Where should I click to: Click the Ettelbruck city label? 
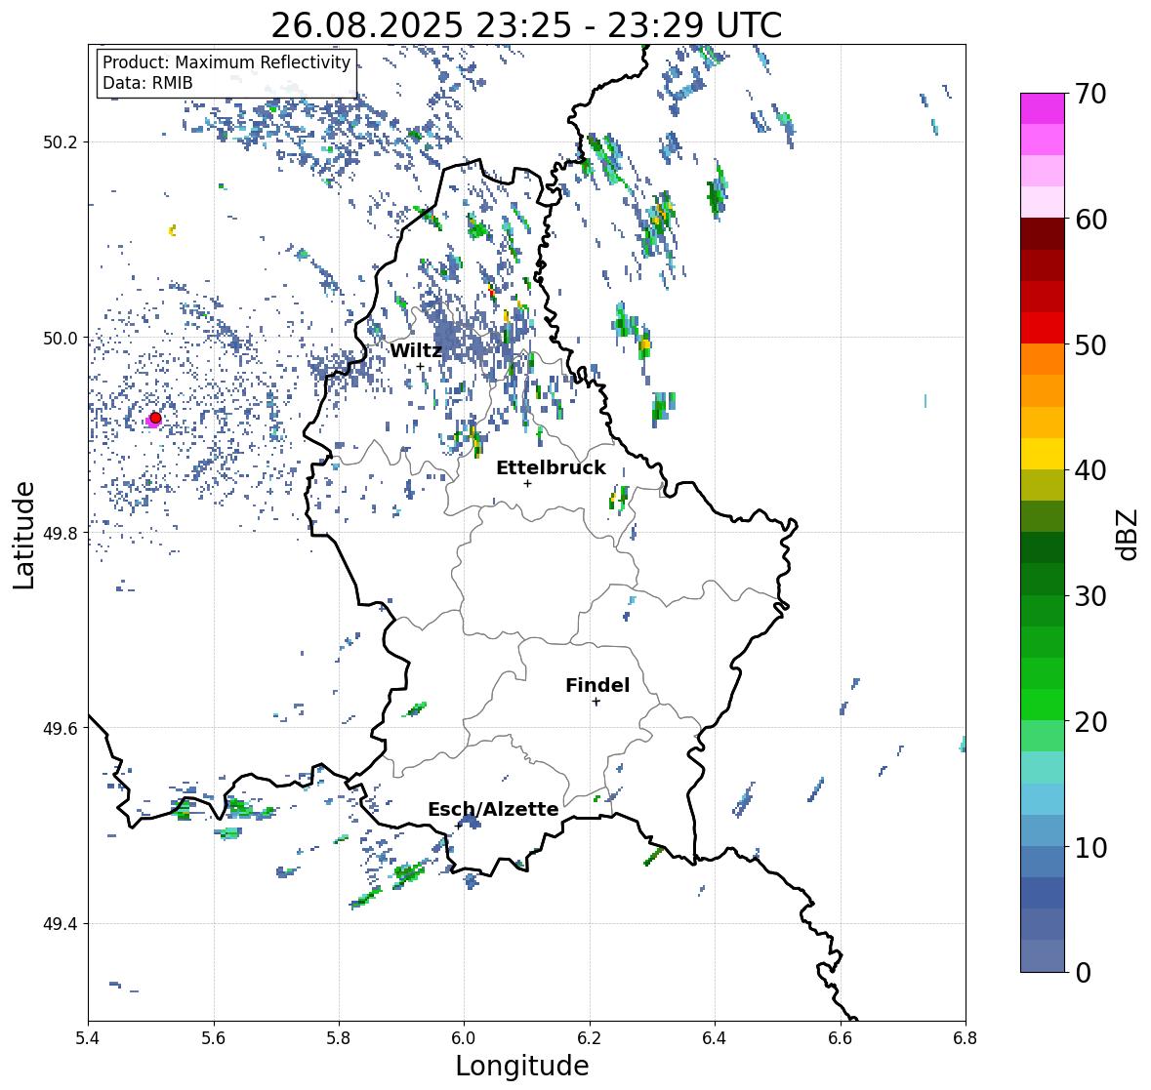click(551, 468)
